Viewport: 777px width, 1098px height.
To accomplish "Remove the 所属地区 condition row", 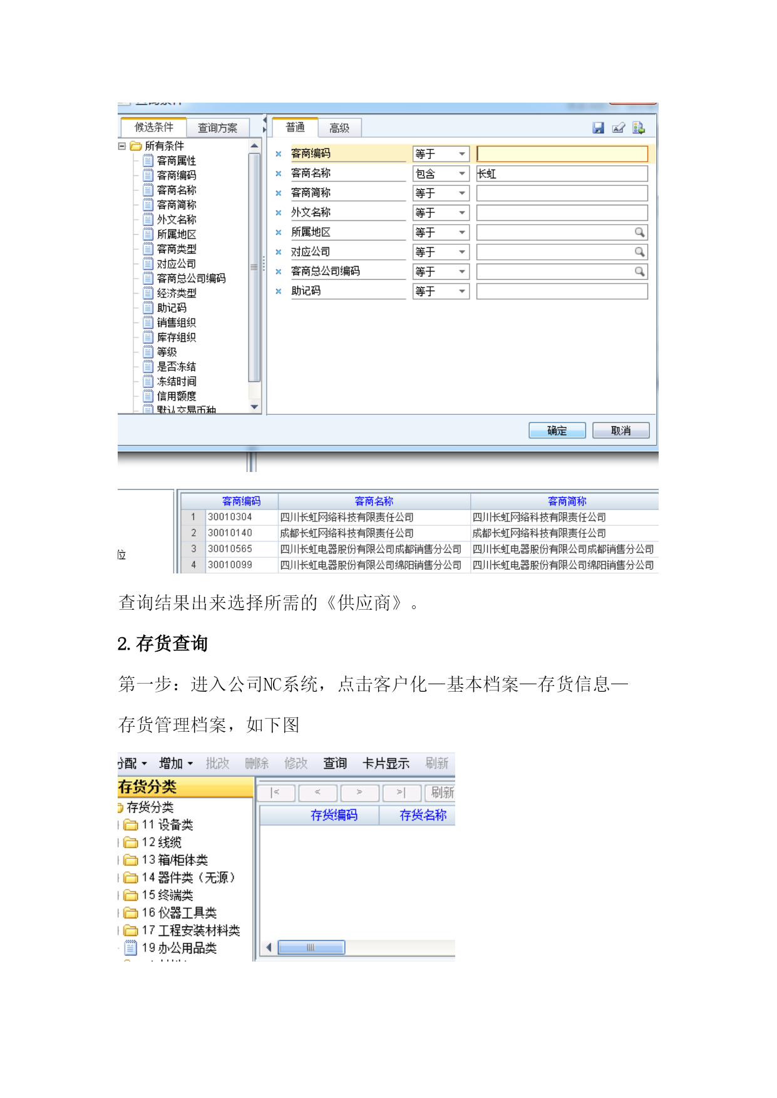I will (279, 232).
